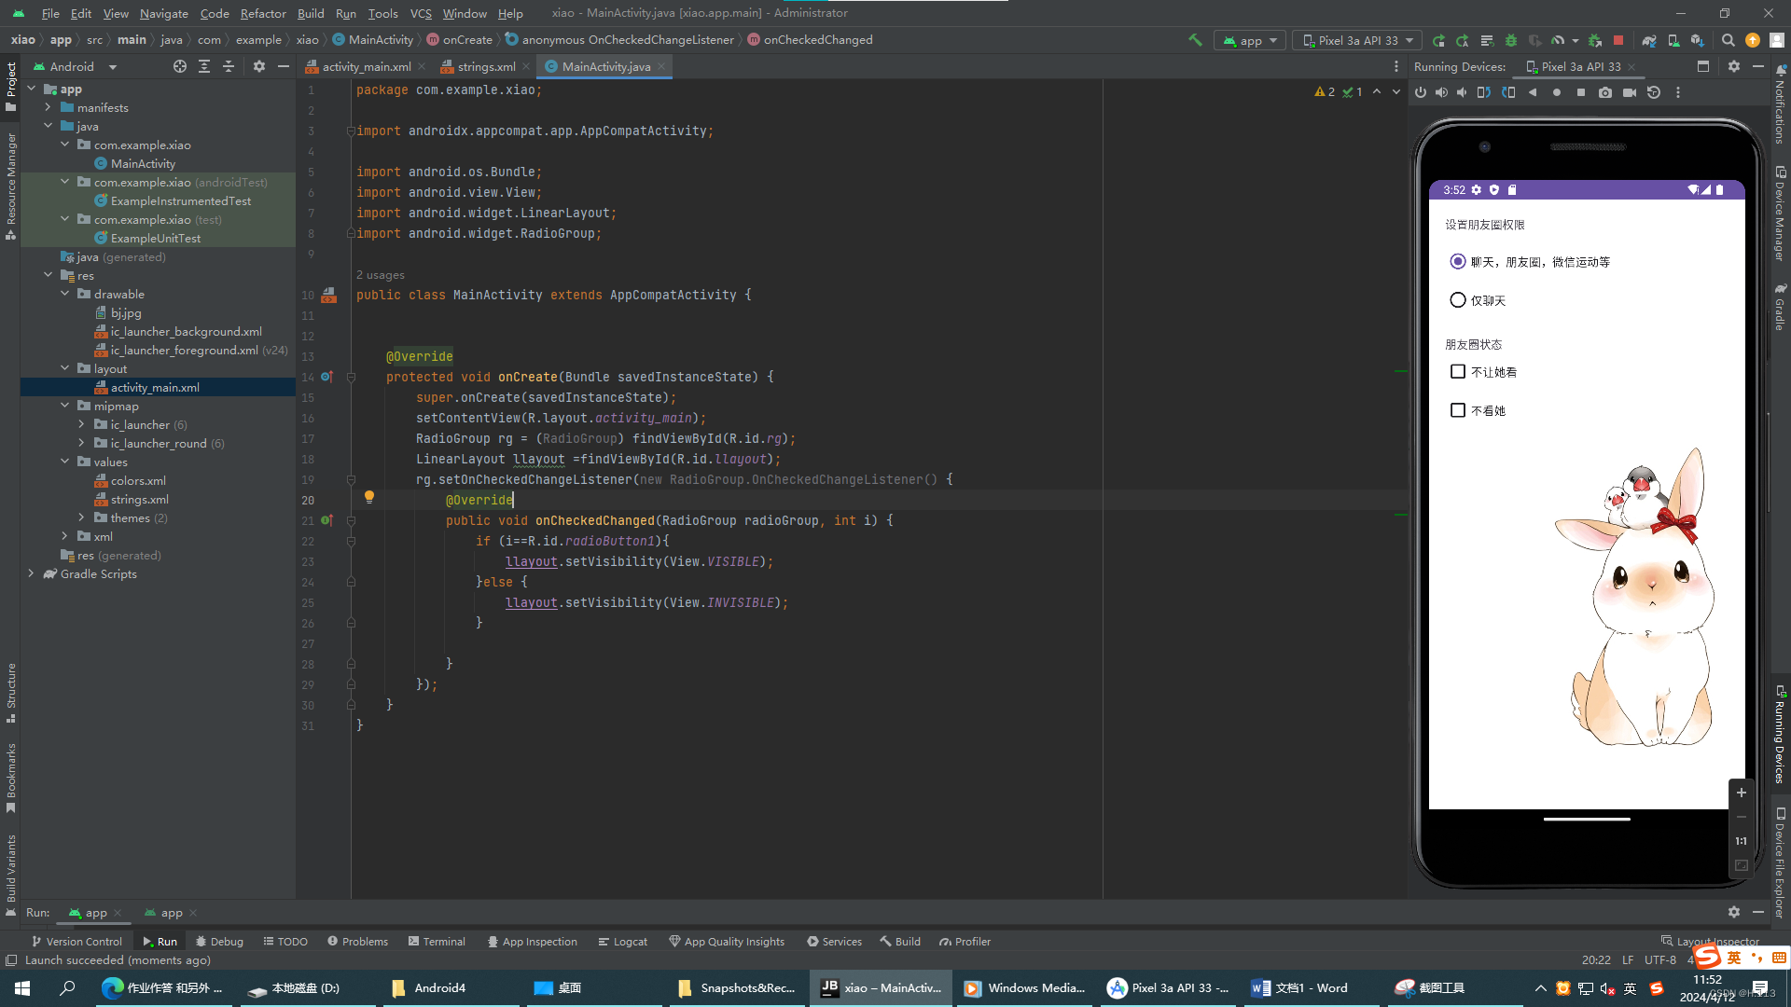Expand the manifests folder in project tree
This screenshot has width=1791, height=1007.
(x=48, y=107)
